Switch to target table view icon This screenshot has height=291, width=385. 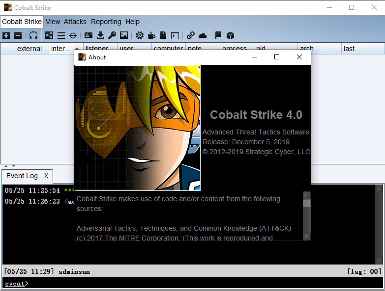73,36
